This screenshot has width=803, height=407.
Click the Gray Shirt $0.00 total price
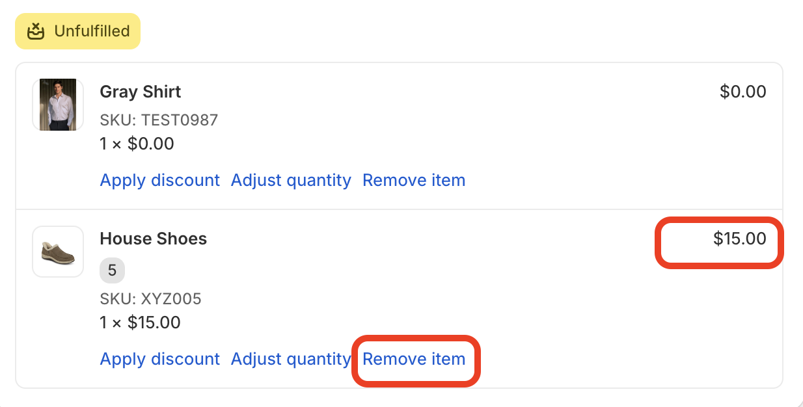pyautogui.click(x=742, y=92)
